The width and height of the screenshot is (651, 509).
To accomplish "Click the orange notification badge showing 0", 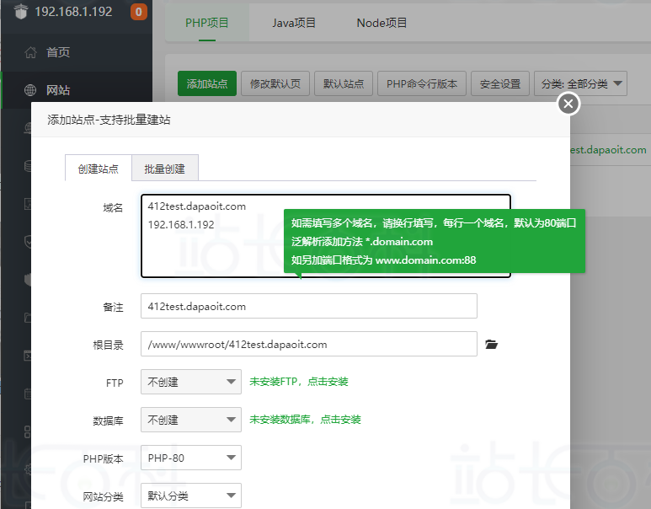I will (x=139, y=12).
